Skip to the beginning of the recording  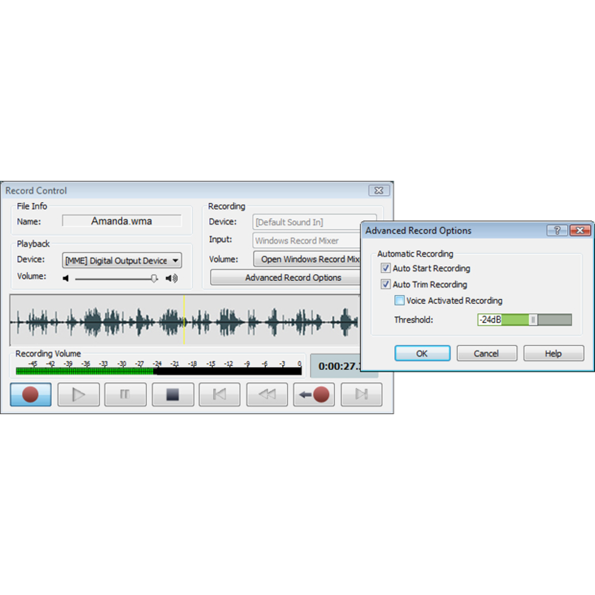click(219, 394)
